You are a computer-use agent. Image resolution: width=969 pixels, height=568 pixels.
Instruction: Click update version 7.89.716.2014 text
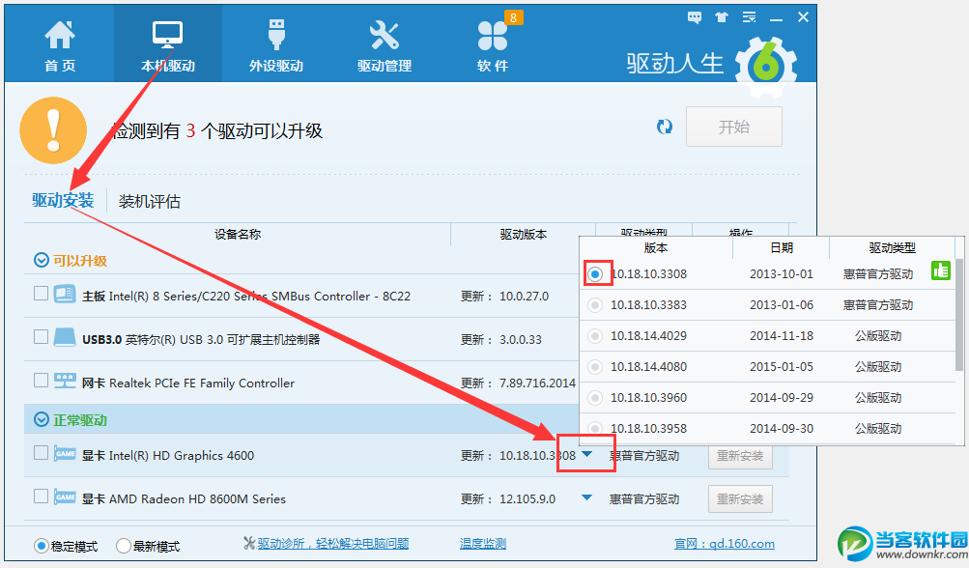[x=538, y=383]
